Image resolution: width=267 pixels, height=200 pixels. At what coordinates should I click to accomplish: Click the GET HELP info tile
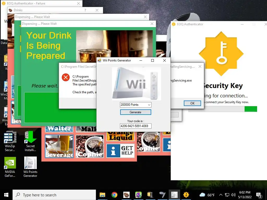[x=120, y=151]
